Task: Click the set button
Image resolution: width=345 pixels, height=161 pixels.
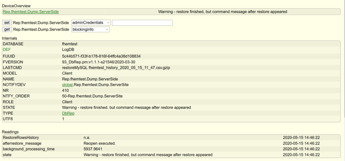Action: pyautogui.click(x=7, y=23)
